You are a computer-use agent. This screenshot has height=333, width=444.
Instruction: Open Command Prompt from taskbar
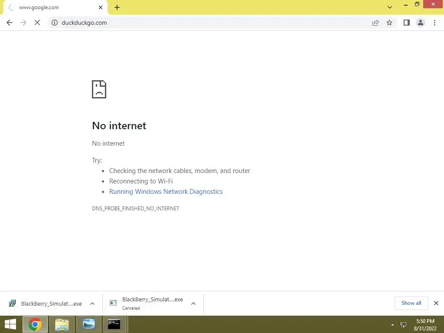(114, 324)
